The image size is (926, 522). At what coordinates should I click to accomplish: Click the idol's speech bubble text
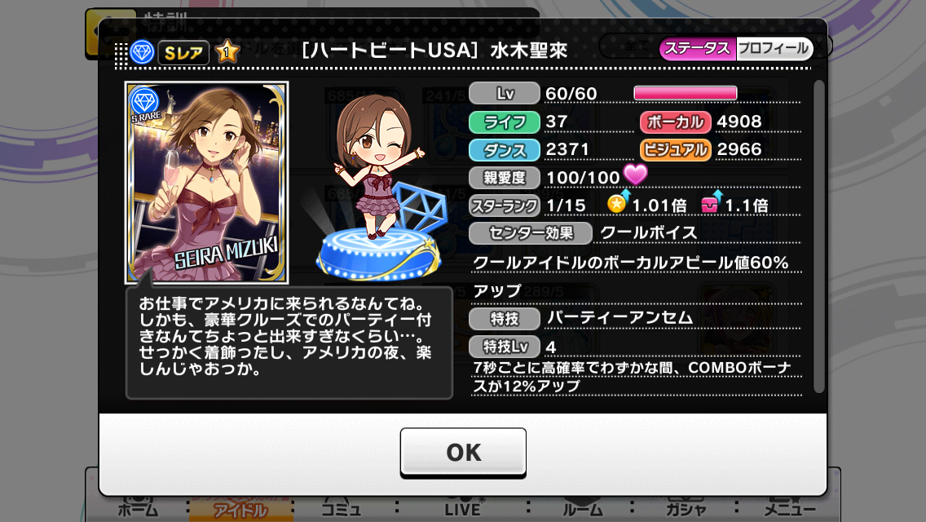(x=285, y=336)
